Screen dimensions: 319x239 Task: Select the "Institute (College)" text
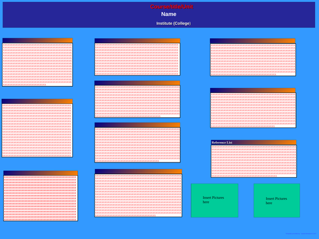(174, 24)
